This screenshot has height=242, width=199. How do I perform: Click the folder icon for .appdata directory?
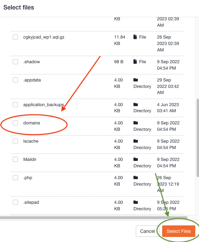[135, 80]
